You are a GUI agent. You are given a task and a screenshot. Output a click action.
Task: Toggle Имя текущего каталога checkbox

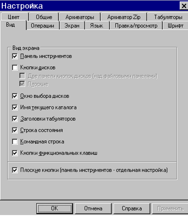(x=15, y=107)
